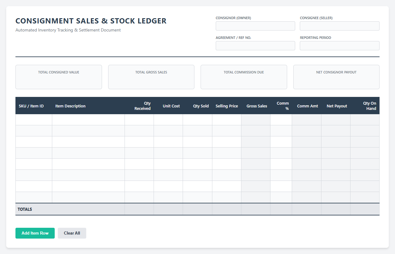Viewport: 395px width, 254px height.
Task: Select the first row's Unit Cost cell
Action: click(168, 120)
